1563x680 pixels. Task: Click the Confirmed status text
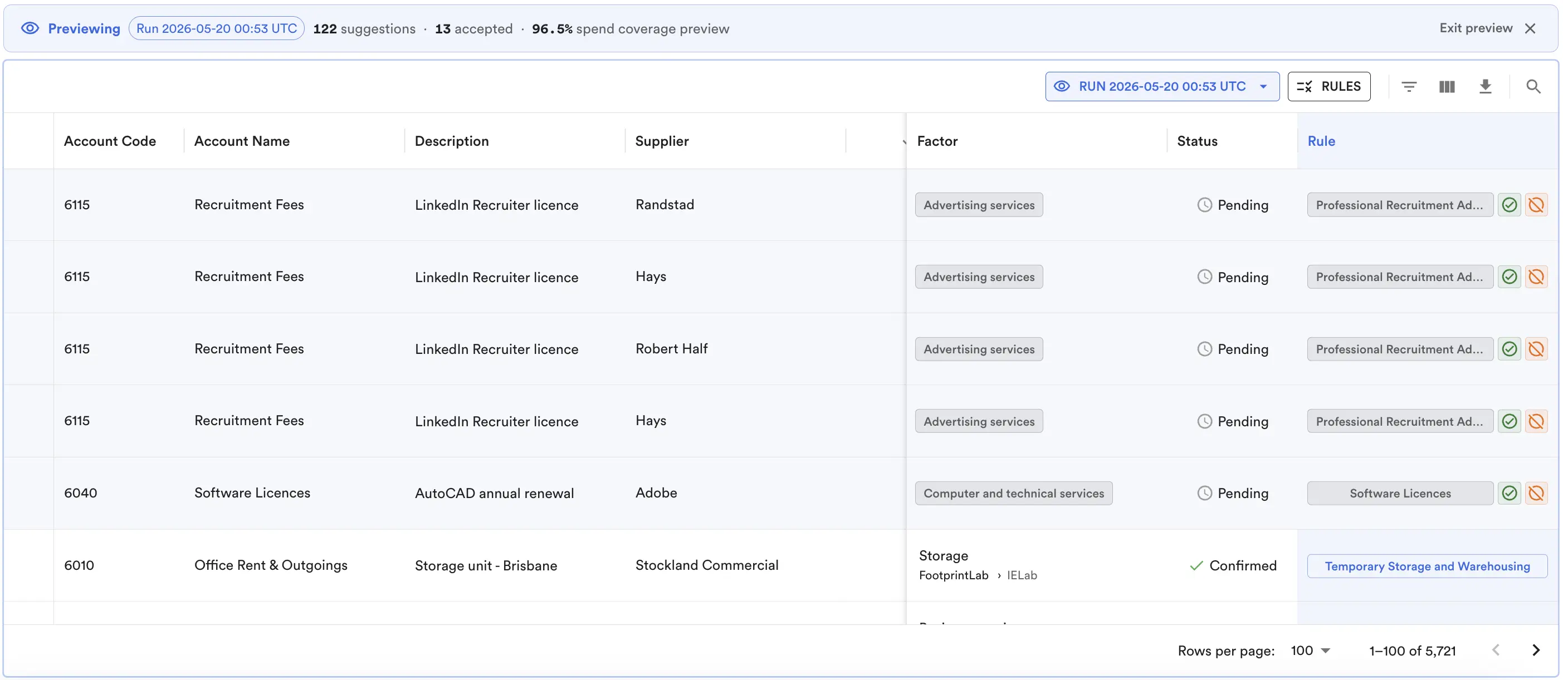pyautogui.click(x=1243, y=565)
